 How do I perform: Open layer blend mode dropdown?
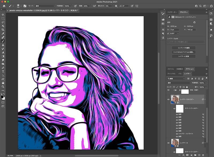coord(179,83)
